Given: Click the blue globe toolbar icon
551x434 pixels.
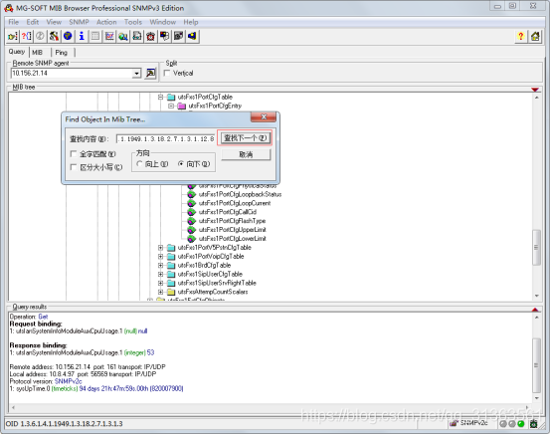Looking at the screenshot, I should [x=68, y=36].
